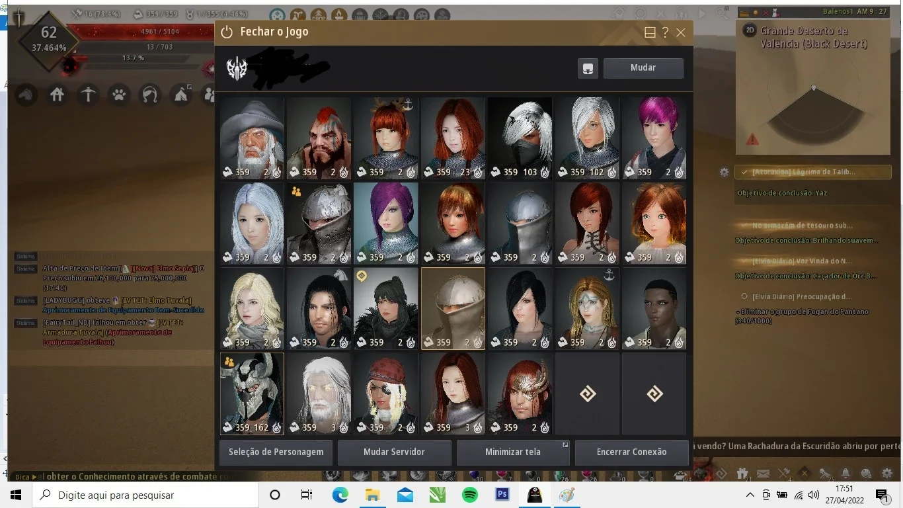The image size is (903, 508).
Task: Click the inbox tray icon beside Mudar
Action: coord(588,67)
